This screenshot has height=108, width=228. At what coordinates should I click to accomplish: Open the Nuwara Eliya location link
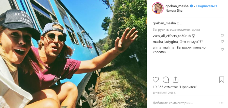coord(174,10)
